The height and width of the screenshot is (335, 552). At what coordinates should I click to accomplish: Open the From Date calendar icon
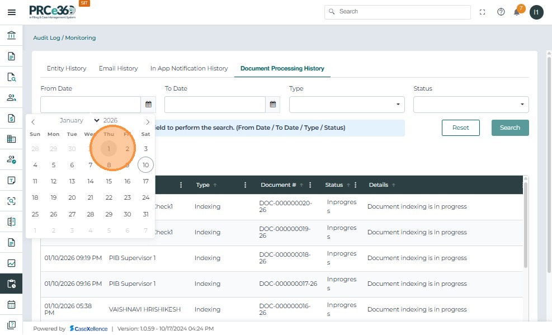click(x=148, y=105)
